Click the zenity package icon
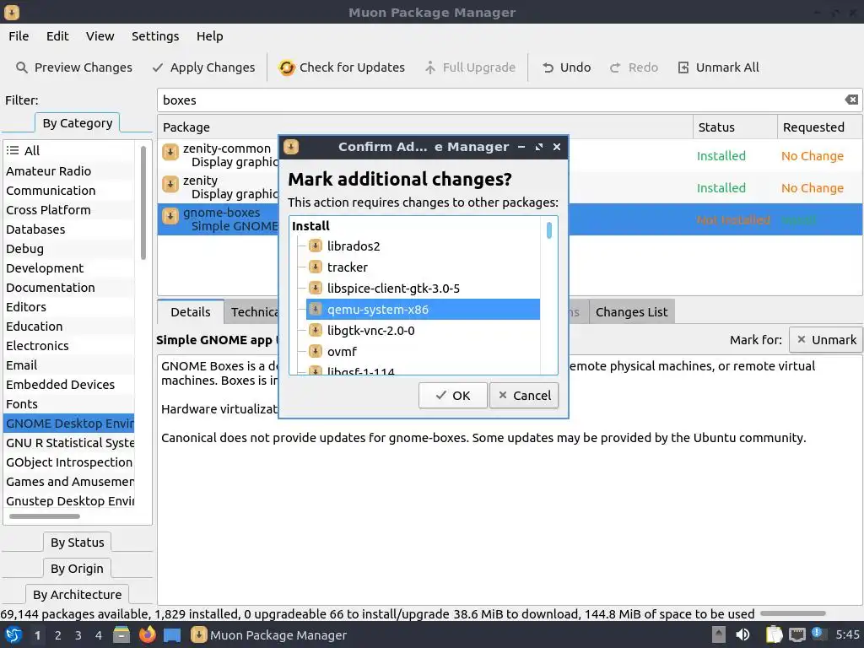 click(170, 183)
